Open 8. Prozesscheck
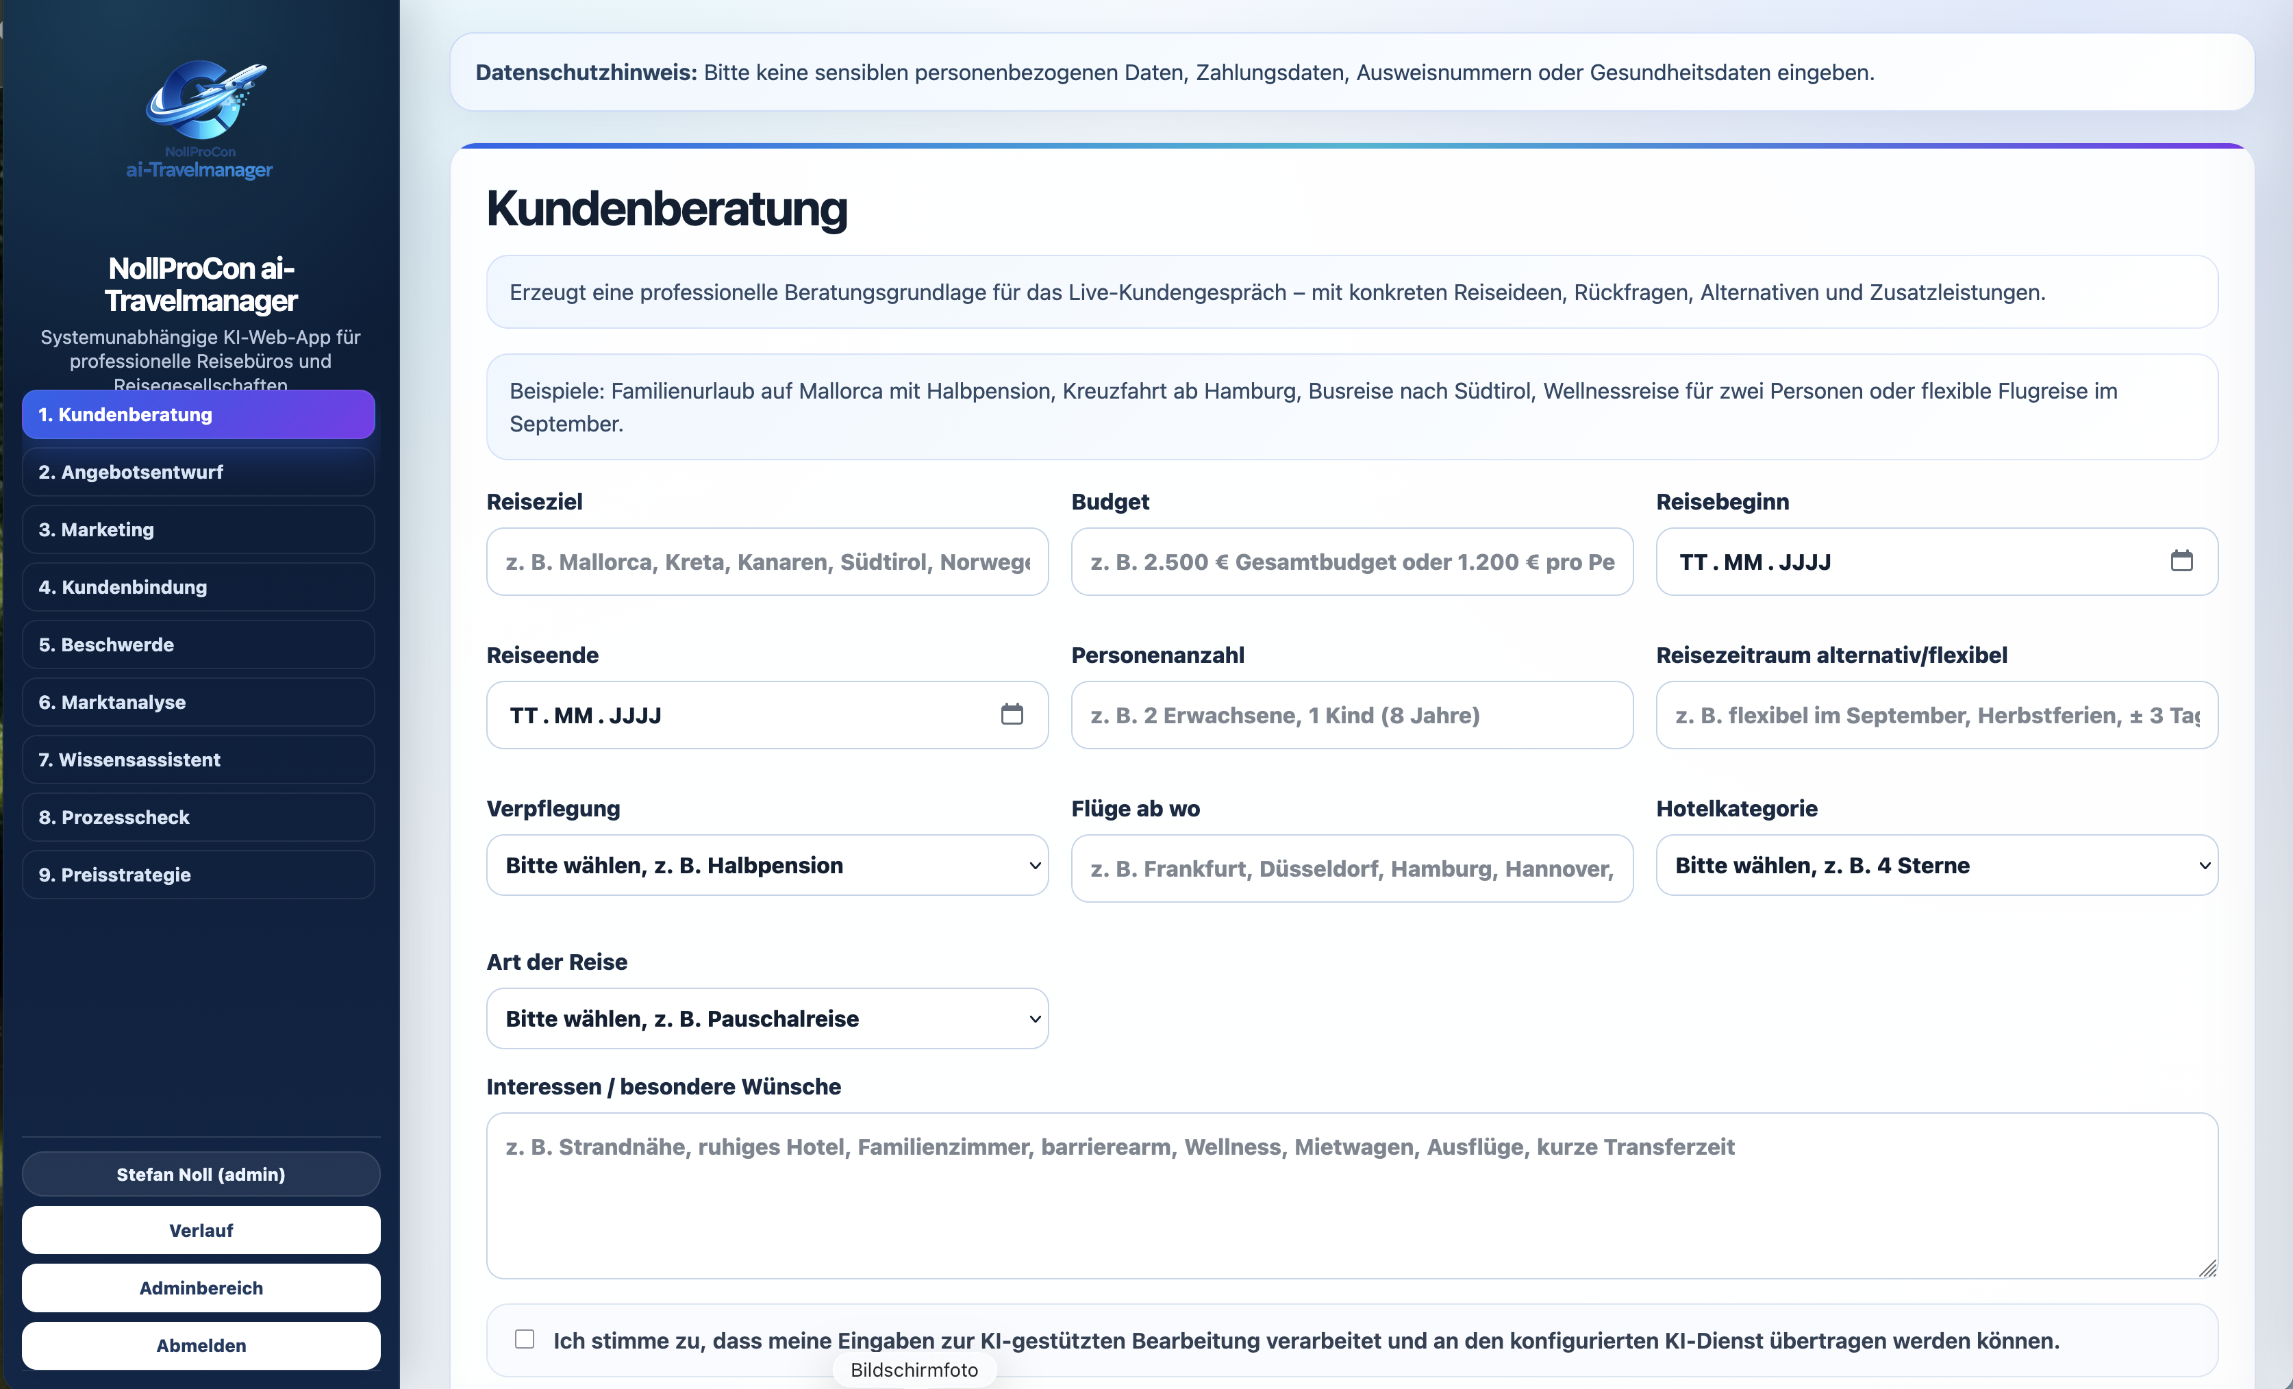2293x1389 pixels. [x=198, y=818]
